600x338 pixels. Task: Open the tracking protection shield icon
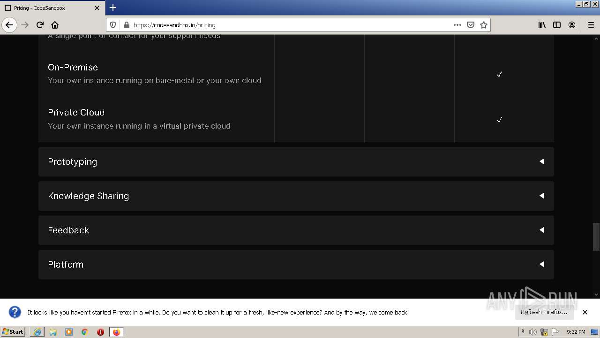point(113,25)
